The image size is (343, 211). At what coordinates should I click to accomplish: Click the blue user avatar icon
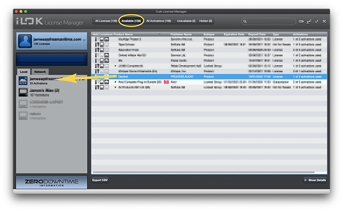[25, 41]
